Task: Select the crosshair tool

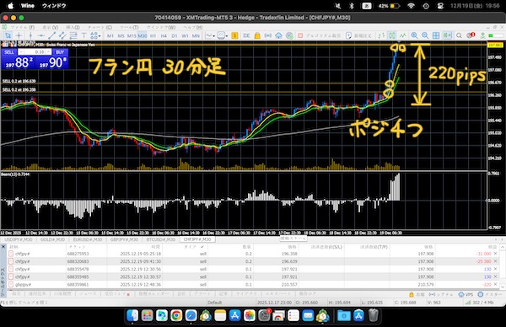Action: coord(19,35)
